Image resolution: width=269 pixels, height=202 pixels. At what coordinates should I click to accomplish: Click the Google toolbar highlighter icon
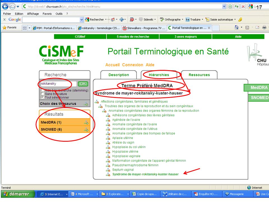(240, 20)
